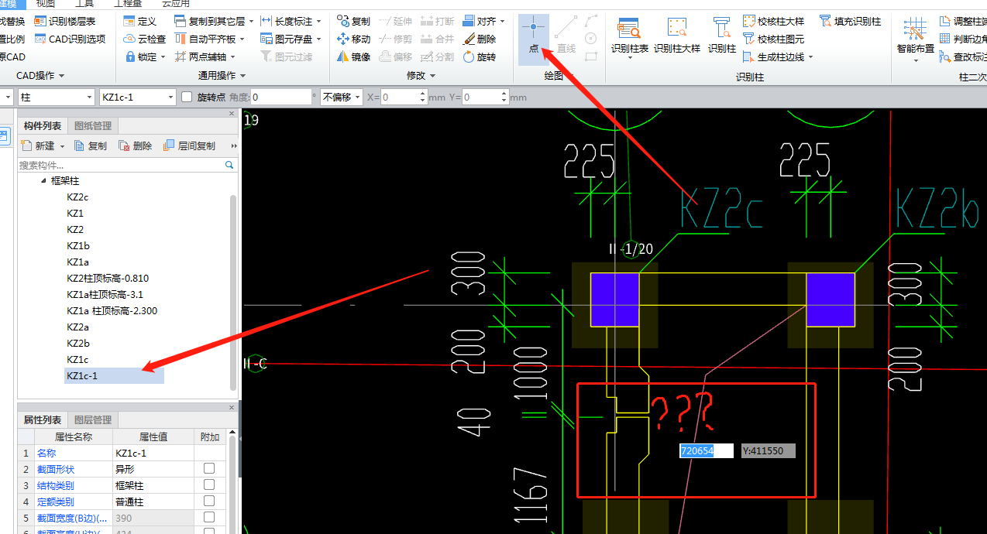Image resolution: width=987 pixels, height=534 pixels.
Task: Click 填充识别柱 fill recognize column
Action: coord(850,21)
